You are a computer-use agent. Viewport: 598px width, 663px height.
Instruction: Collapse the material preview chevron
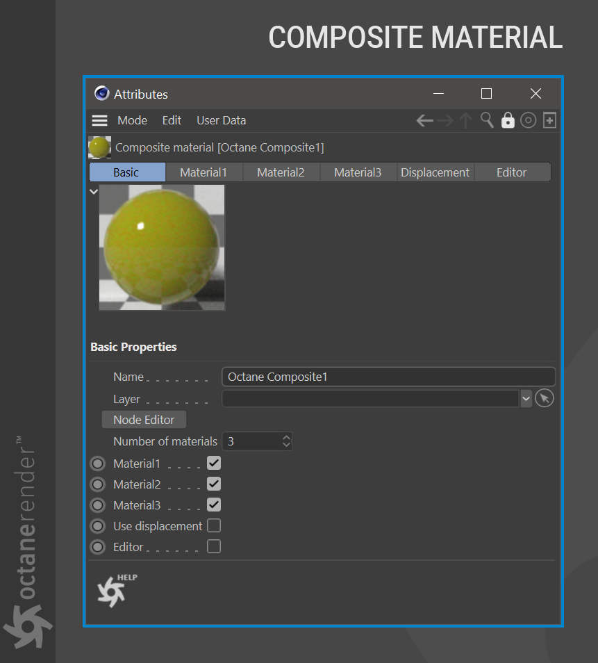pos(94,192)
